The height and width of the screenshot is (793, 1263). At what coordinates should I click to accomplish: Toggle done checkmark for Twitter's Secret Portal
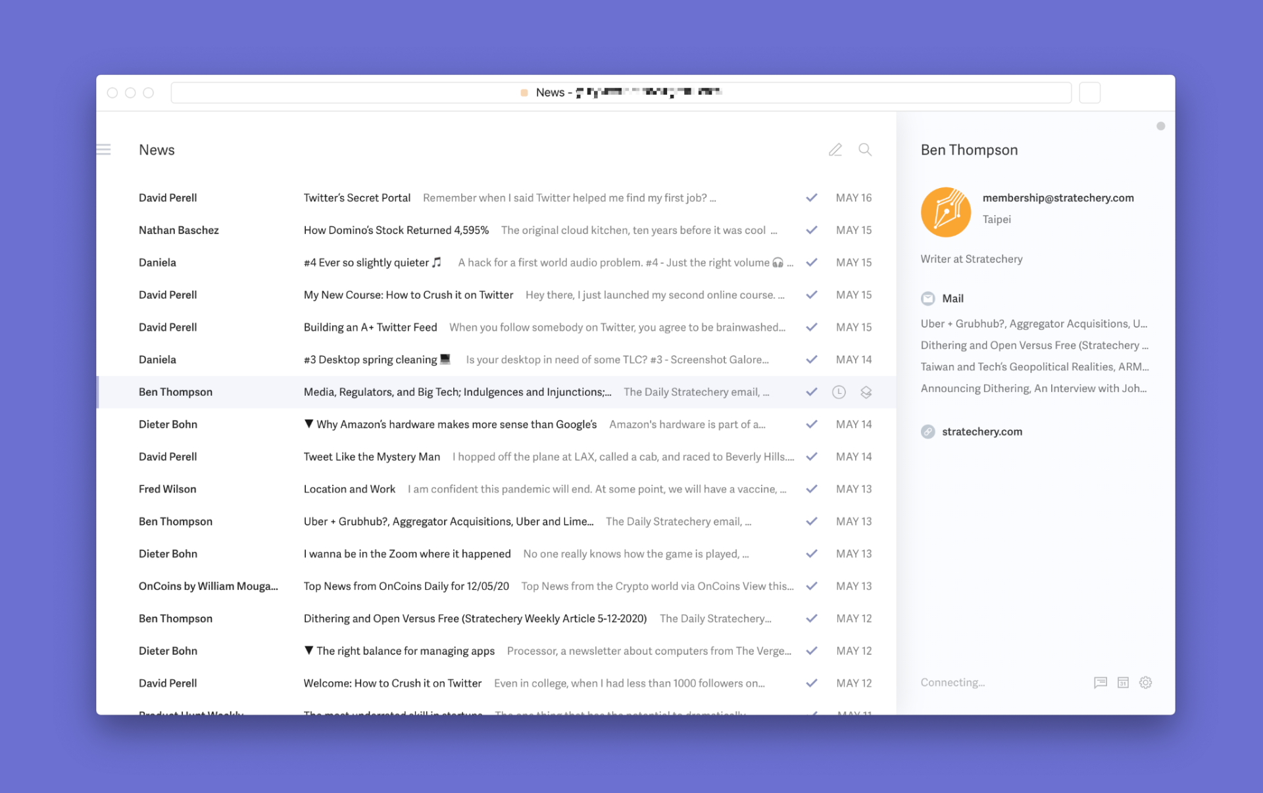(812, 198)
